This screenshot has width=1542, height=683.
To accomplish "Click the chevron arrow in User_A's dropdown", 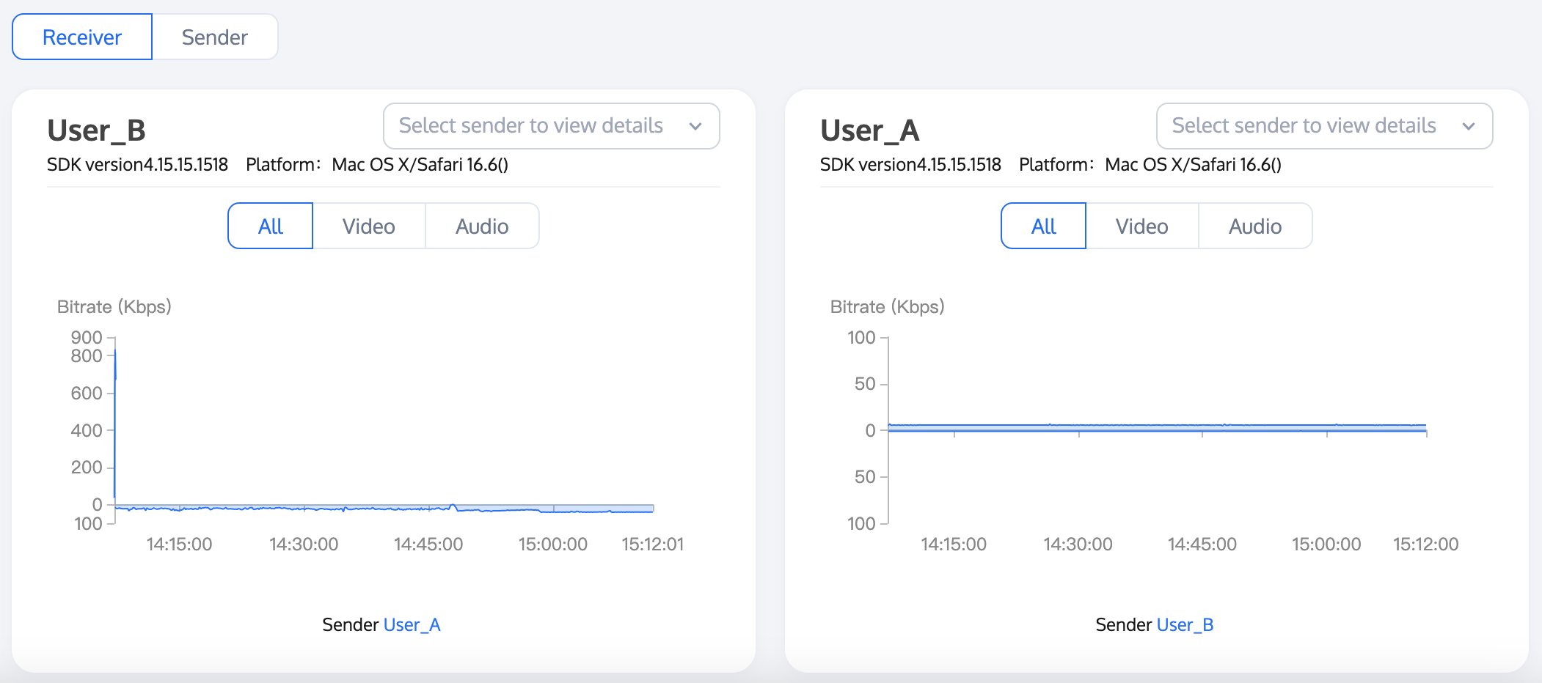I will 1469,126.
